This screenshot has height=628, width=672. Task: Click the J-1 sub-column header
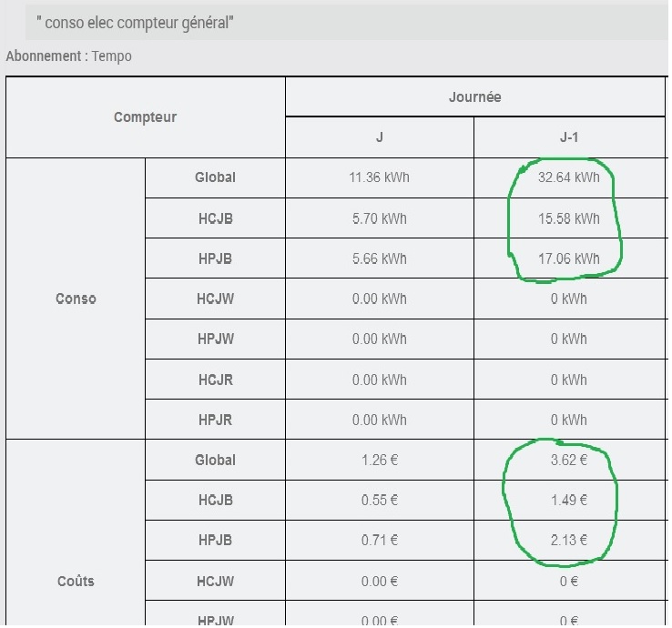[569, 137]
